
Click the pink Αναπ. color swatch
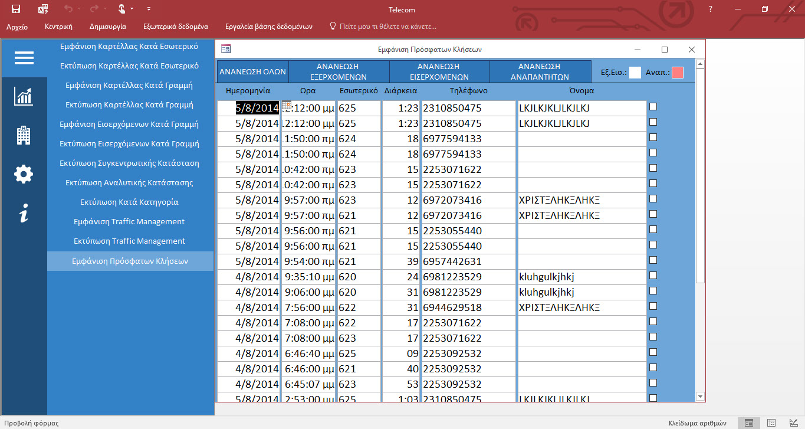pyautogui.click(x=678, y=73)
